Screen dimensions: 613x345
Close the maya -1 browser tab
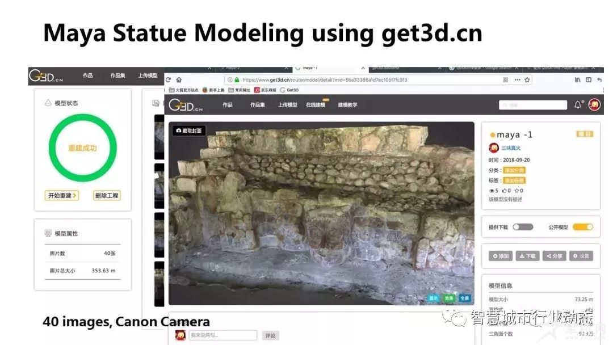363,68
